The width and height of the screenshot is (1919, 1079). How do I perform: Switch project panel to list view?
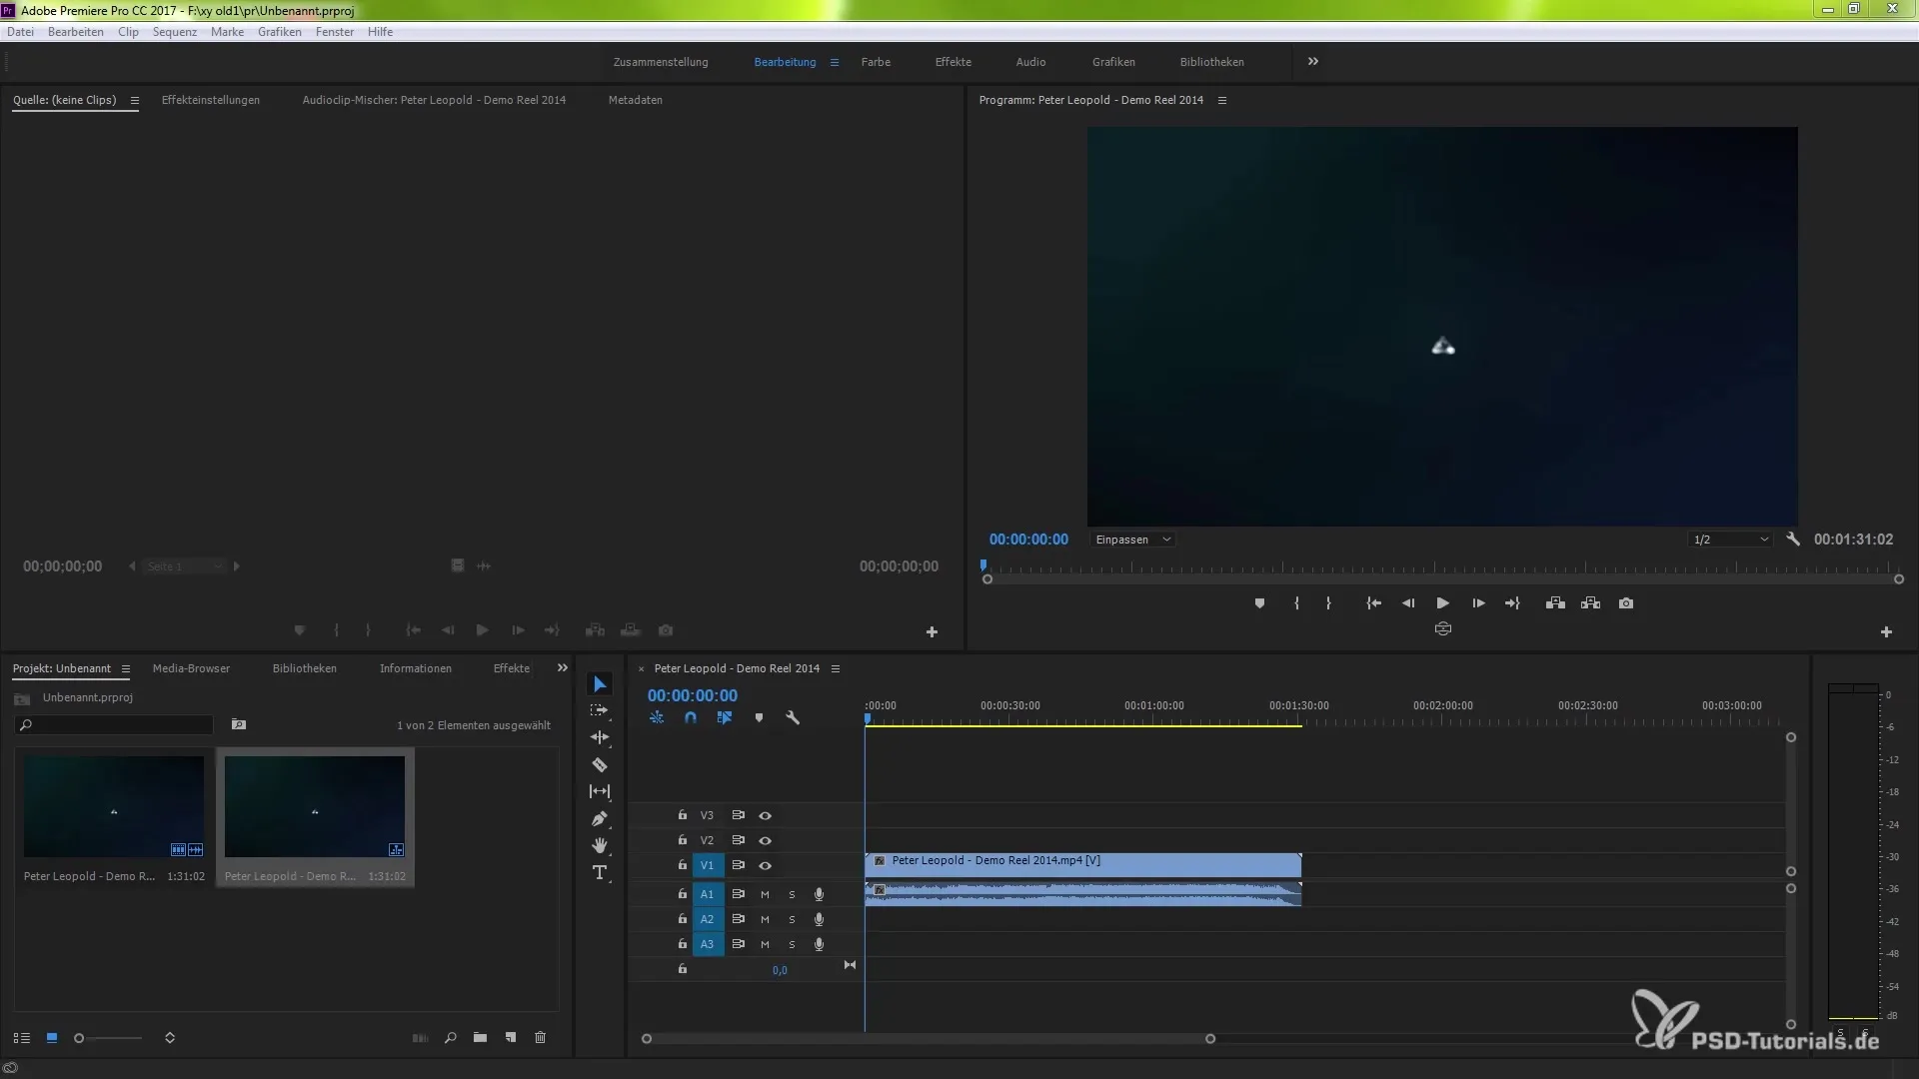pos(22,1038)
